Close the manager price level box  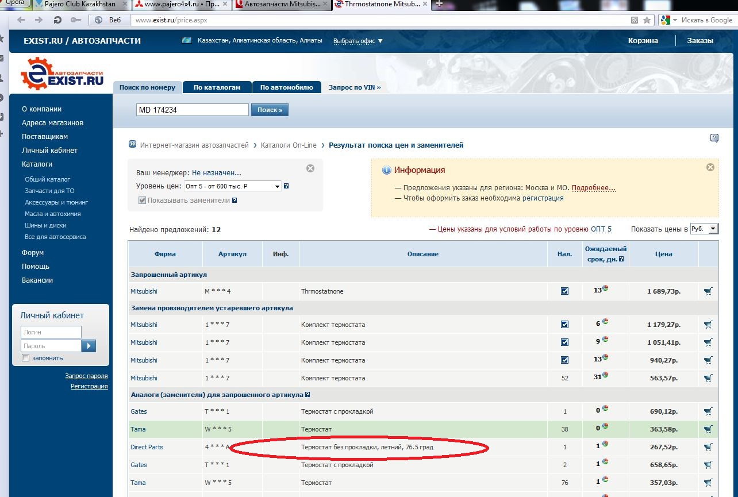[310, 168]
